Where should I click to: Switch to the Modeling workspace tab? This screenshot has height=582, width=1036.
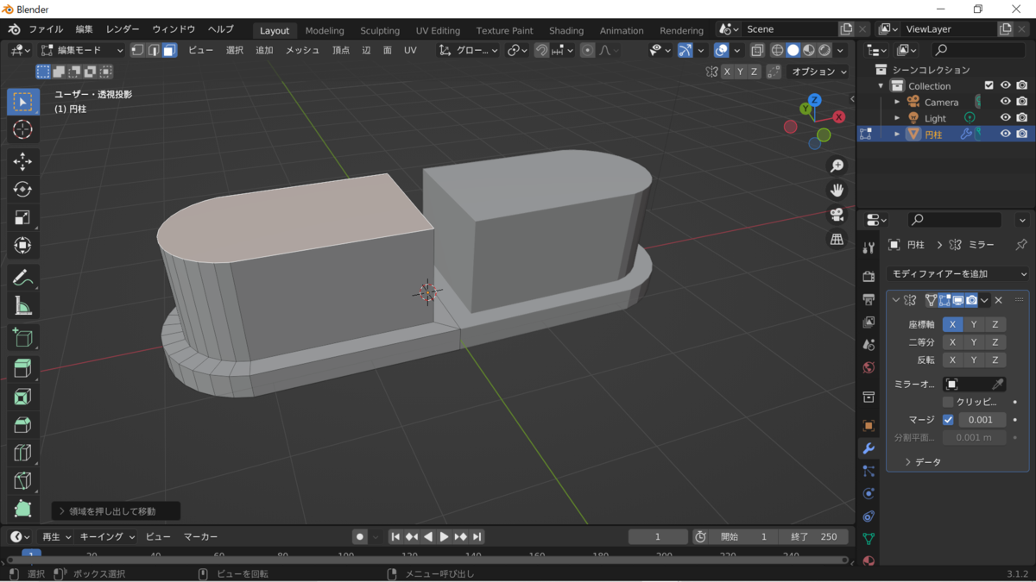[x=325, y=30]
